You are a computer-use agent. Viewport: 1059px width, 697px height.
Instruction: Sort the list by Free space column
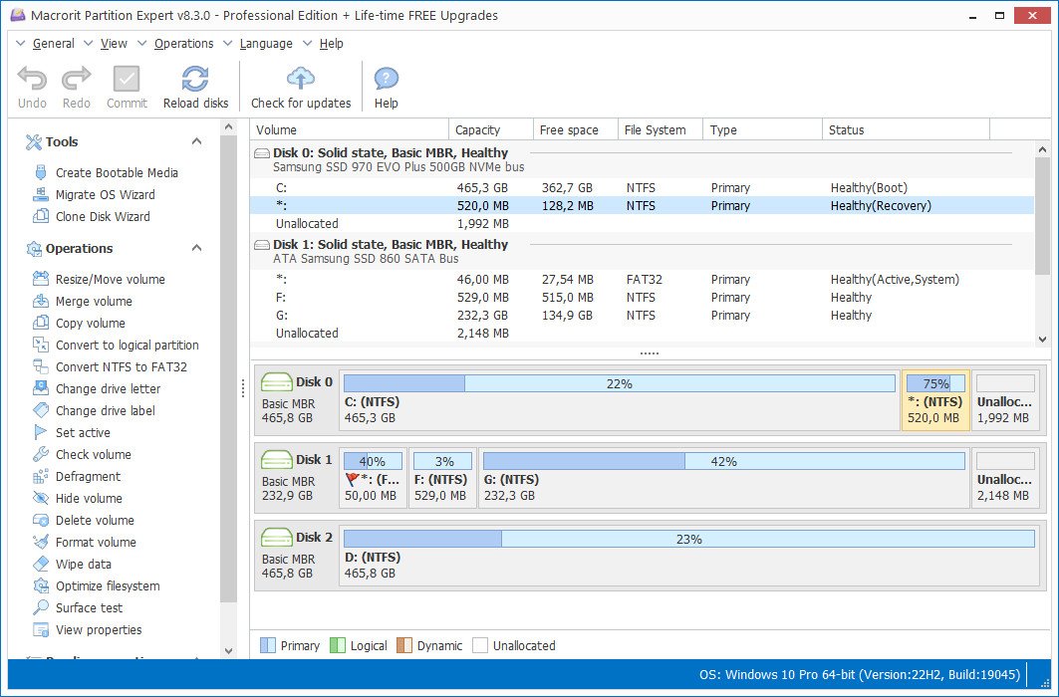tap(569, 129)
